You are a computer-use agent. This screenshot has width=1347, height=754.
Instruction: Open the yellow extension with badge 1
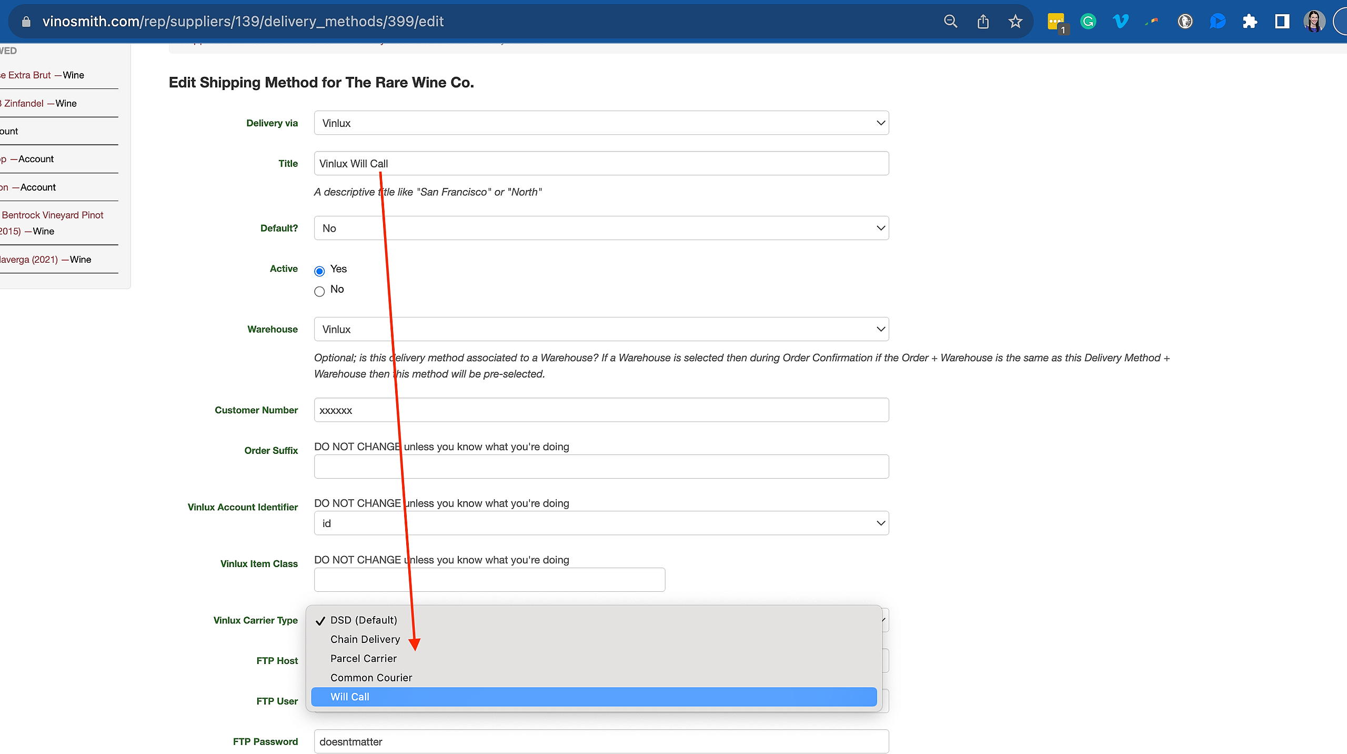coord(1056,22)
